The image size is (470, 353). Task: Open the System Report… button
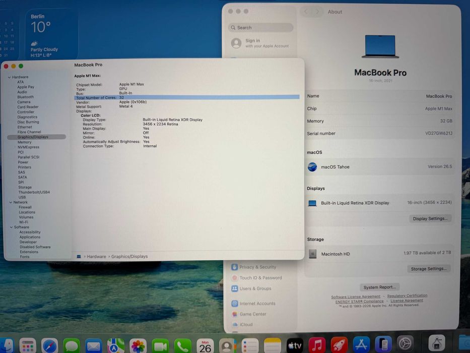click(x=379, y=287)
